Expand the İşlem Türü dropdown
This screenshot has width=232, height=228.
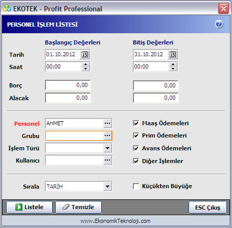tap(107, 148)
